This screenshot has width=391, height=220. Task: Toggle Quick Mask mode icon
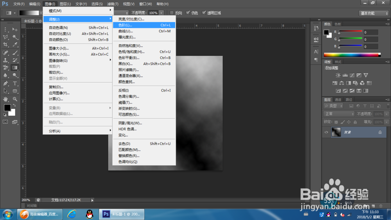(x=5, y=122)
